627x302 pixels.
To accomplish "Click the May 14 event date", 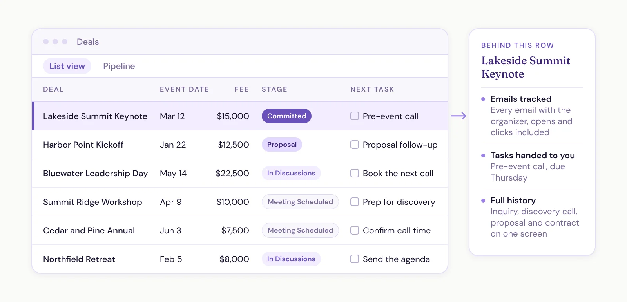I will point(173,174).
